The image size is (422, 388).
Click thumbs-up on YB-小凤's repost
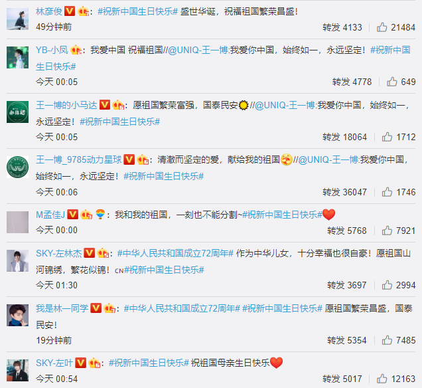pyautogui.click(x=392, y=82)
